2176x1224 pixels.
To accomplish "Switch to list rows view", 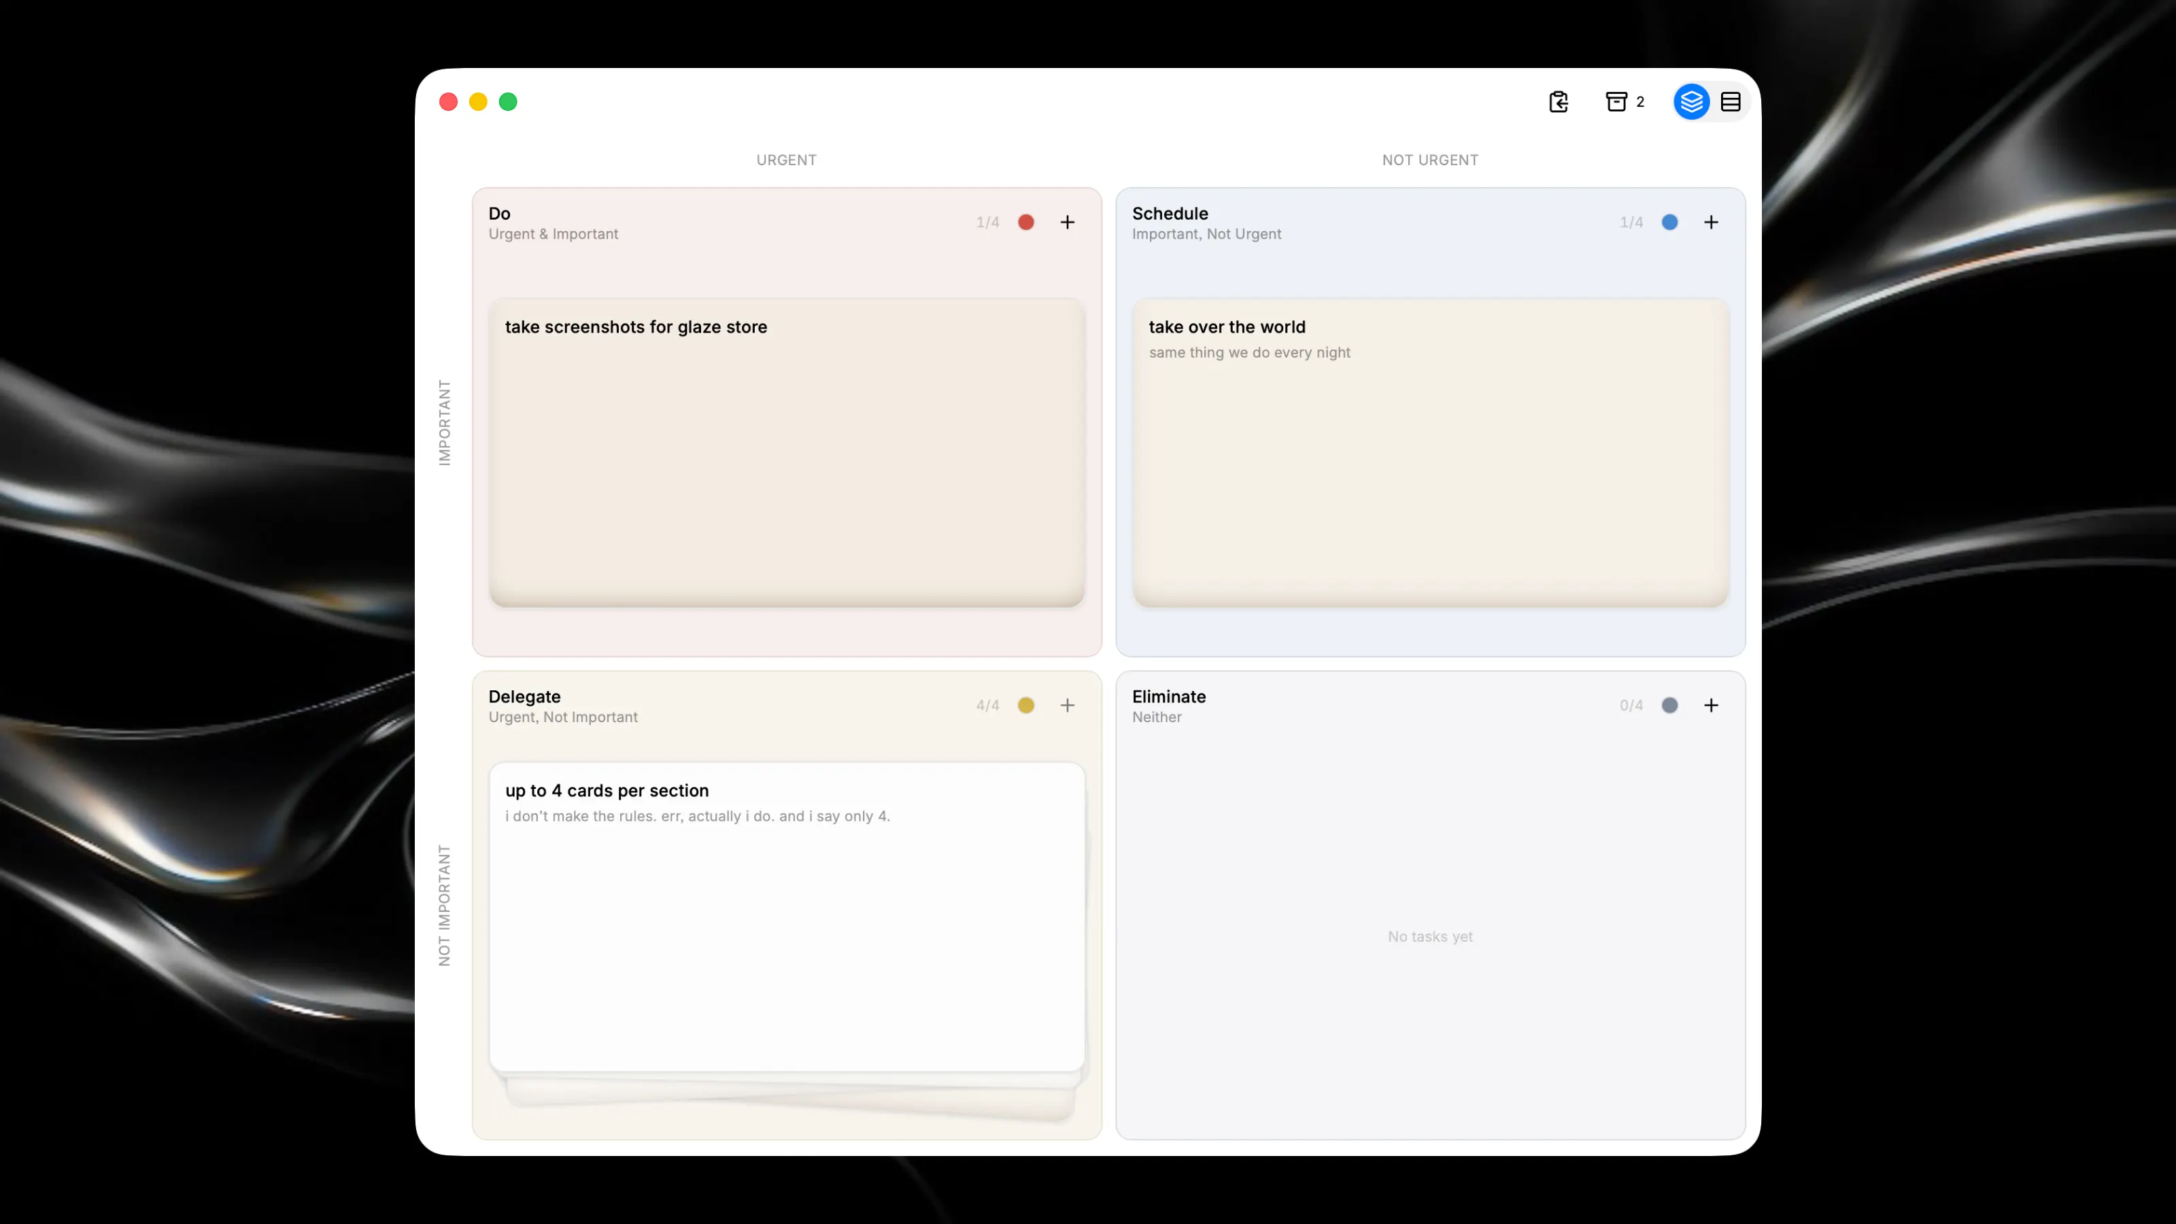I will [x=1730, y=101].
